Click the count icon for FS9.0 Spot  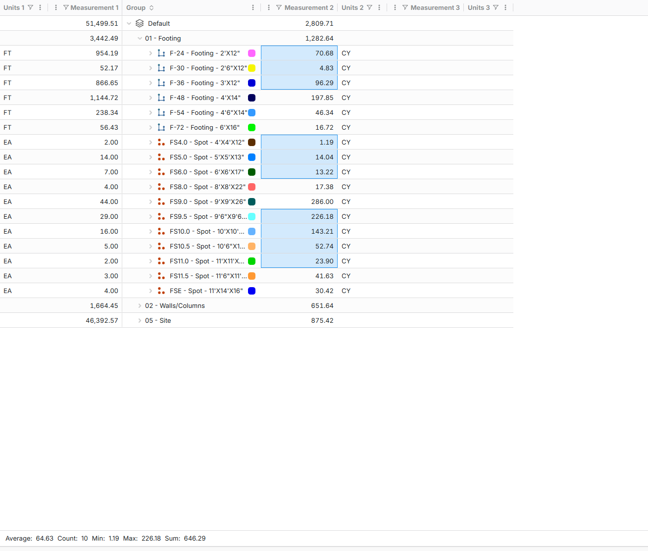[161, 201]
